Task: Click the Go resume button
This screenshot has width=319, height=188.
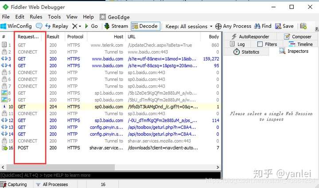Action: click(x=92, y=26)
